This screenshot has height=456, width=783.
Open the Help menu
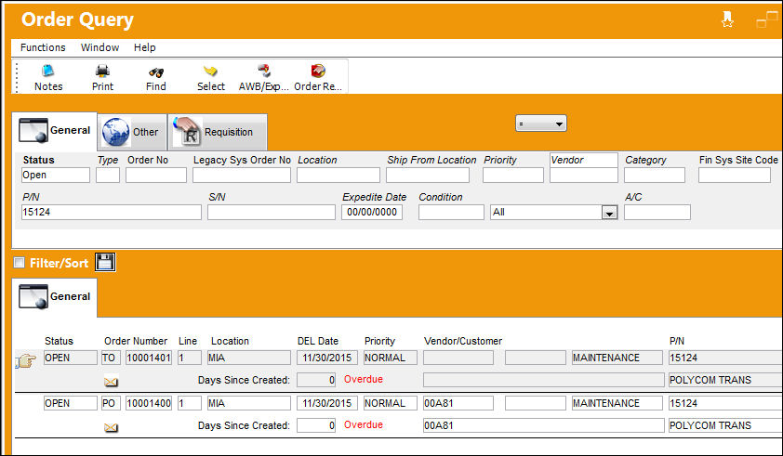tap(145, 47)
